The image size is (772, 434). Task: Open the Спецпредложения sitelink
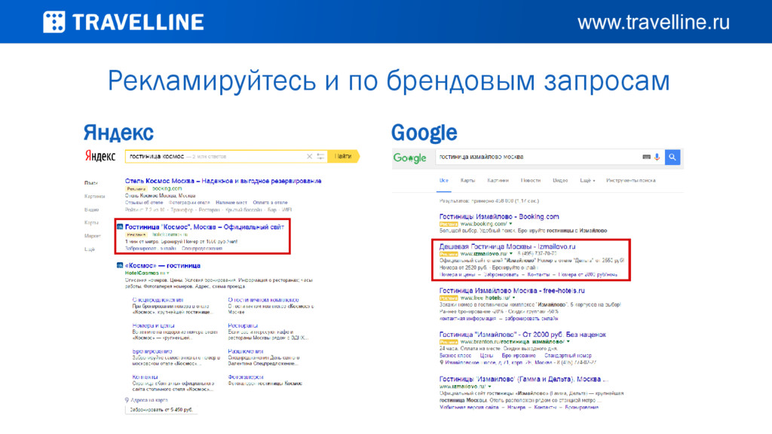coord(158,300)
